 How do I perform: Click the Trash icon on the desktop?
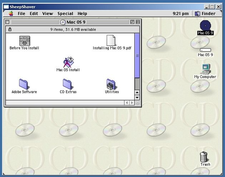coord(204,157)
